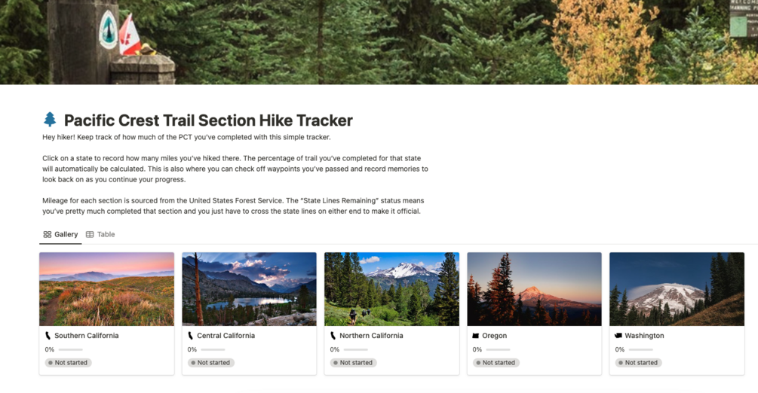Click the Central California state icon
The width and height of the screenshot is (758, 393).
[191, 336]
